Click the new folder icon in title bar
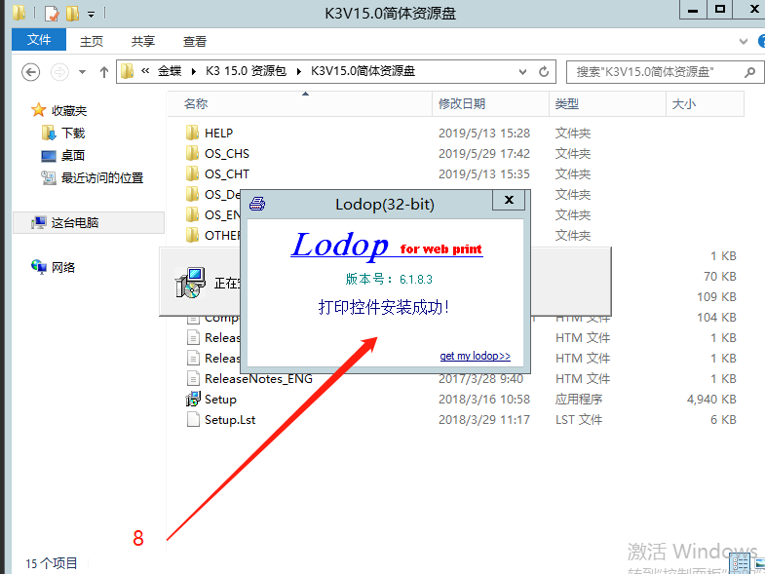The image size is (765, 574). (x=72, y=14)
